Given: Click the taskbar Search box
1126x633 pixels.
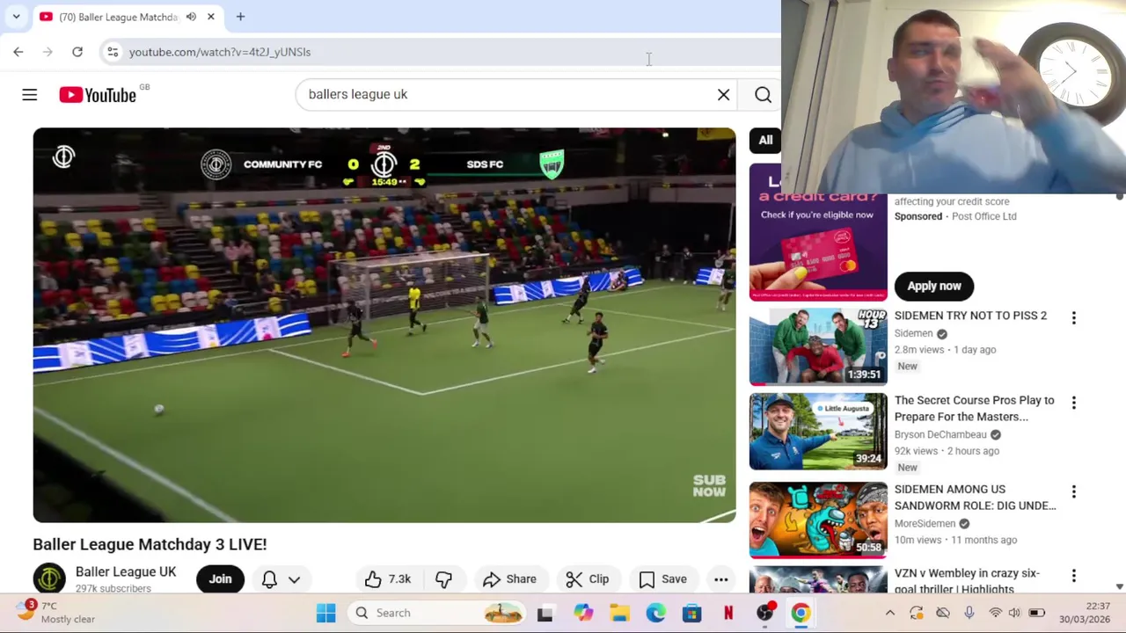Looking at the screenshot, I should coord(436,613).
